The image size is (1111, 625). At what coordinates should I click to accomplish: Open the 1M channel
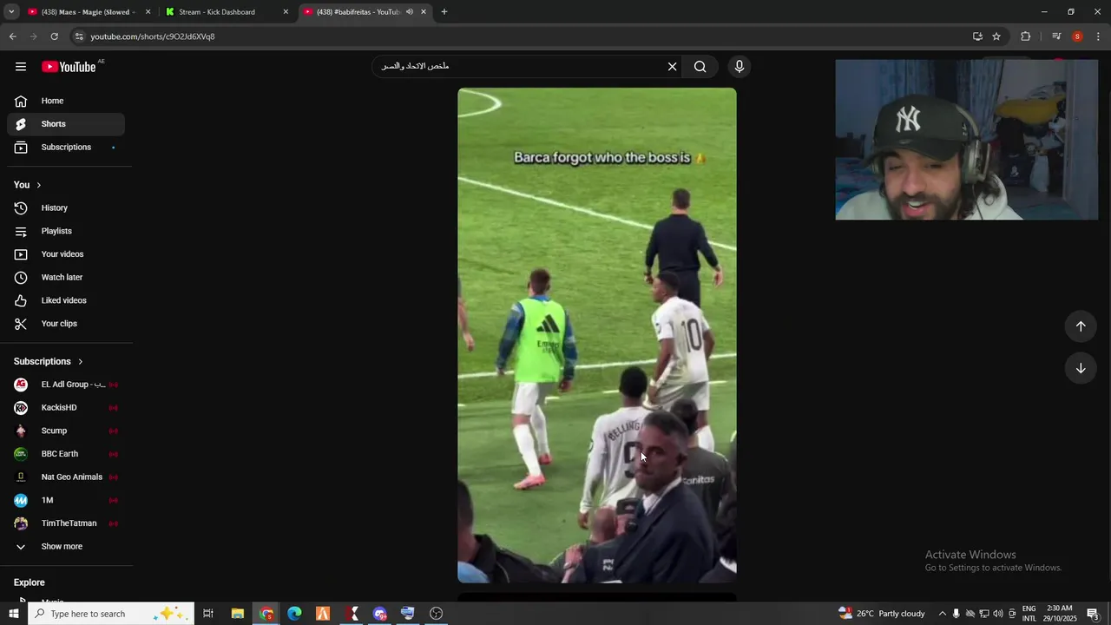(x=66, y=500)
